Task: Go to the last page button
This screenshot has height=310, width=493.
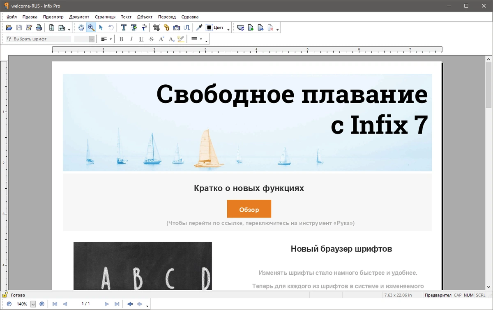Action: point(117,304)
